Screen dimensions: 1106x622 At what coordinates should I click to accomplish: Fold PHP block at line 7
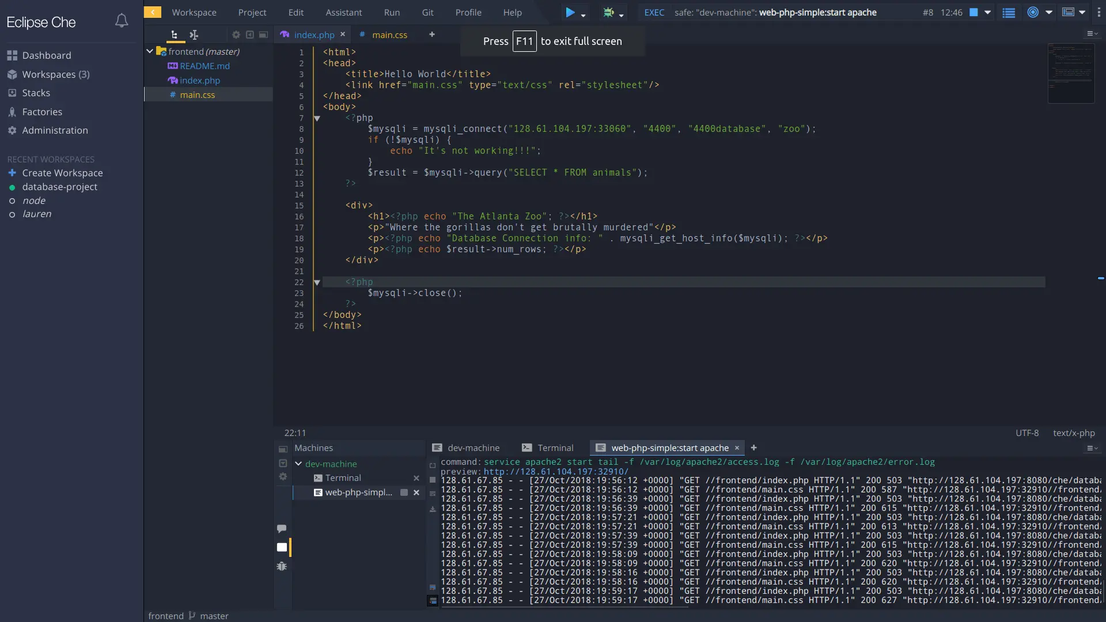pyautogui.click(x=317, y=118)
